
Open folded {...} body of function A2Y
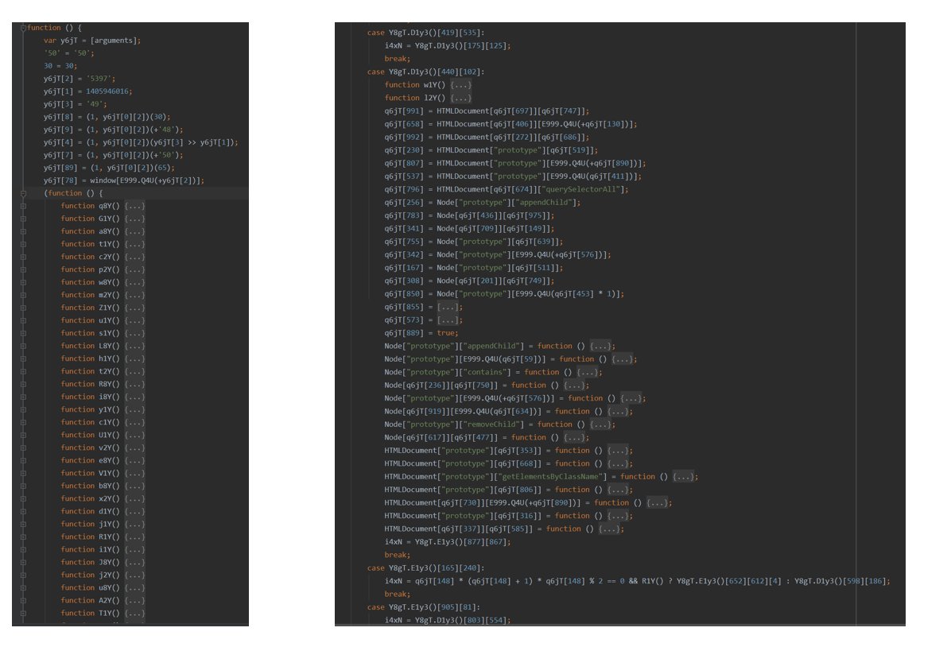tap(134, 601)
